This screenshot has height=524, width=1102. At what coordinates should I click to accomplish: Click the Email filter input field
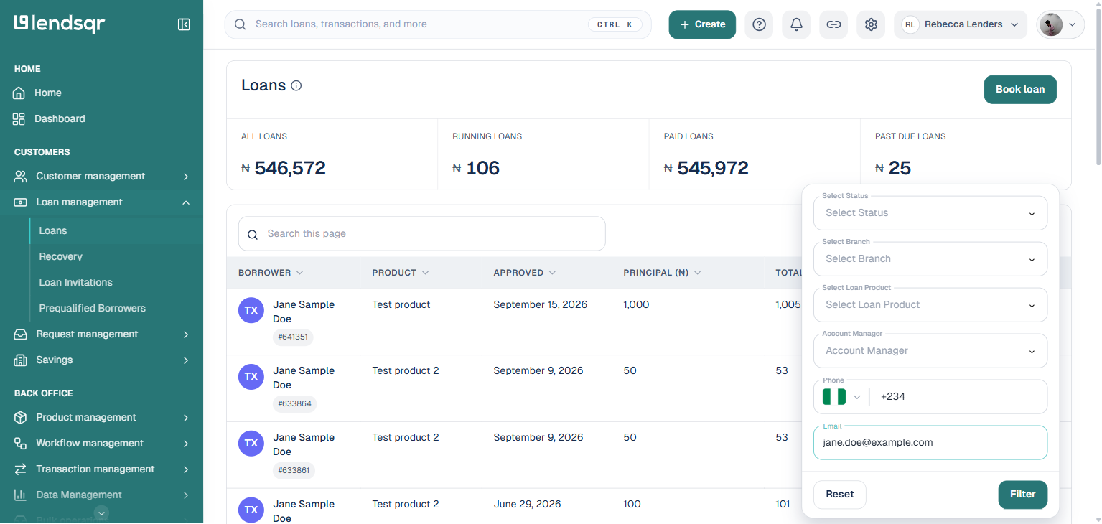click(x=930, y=443)
